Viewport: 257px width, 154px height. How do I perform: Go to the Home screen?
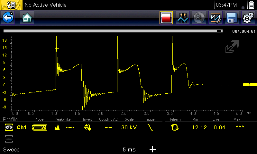(27, 18)
